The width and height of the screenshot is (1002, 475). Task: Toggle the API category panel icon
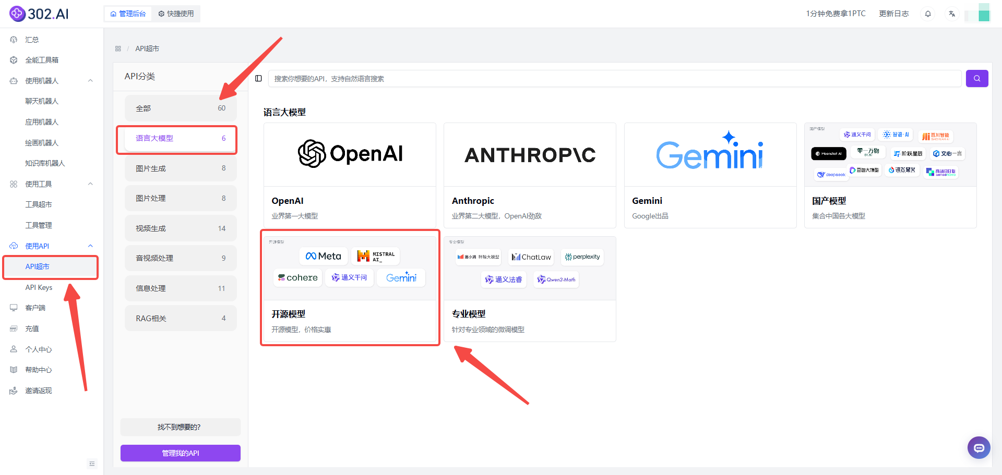click(x=258, y=79)
